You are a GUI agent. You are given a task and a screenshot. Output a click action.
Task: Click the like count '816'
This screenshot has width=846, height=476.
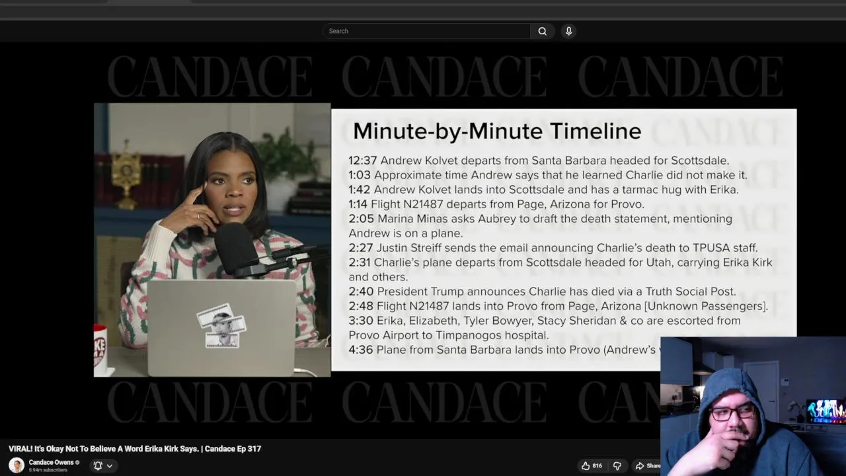tap(597, 465)
